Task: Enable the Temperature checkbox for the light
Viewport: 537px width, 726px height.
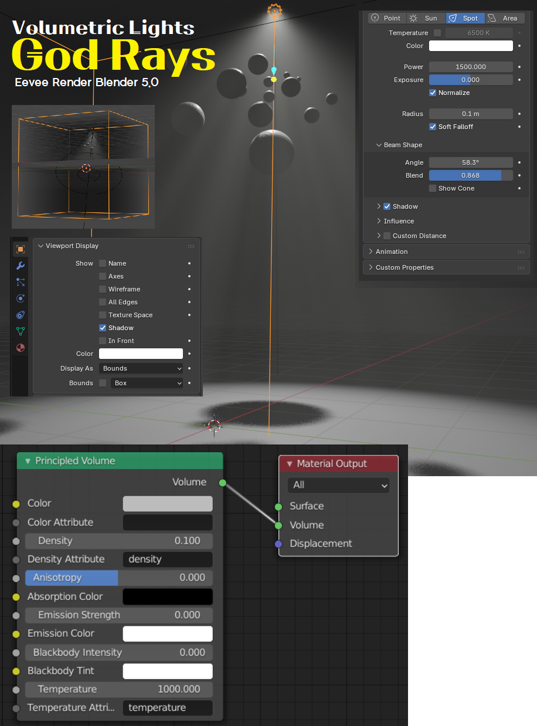Action: click(437, 33)
